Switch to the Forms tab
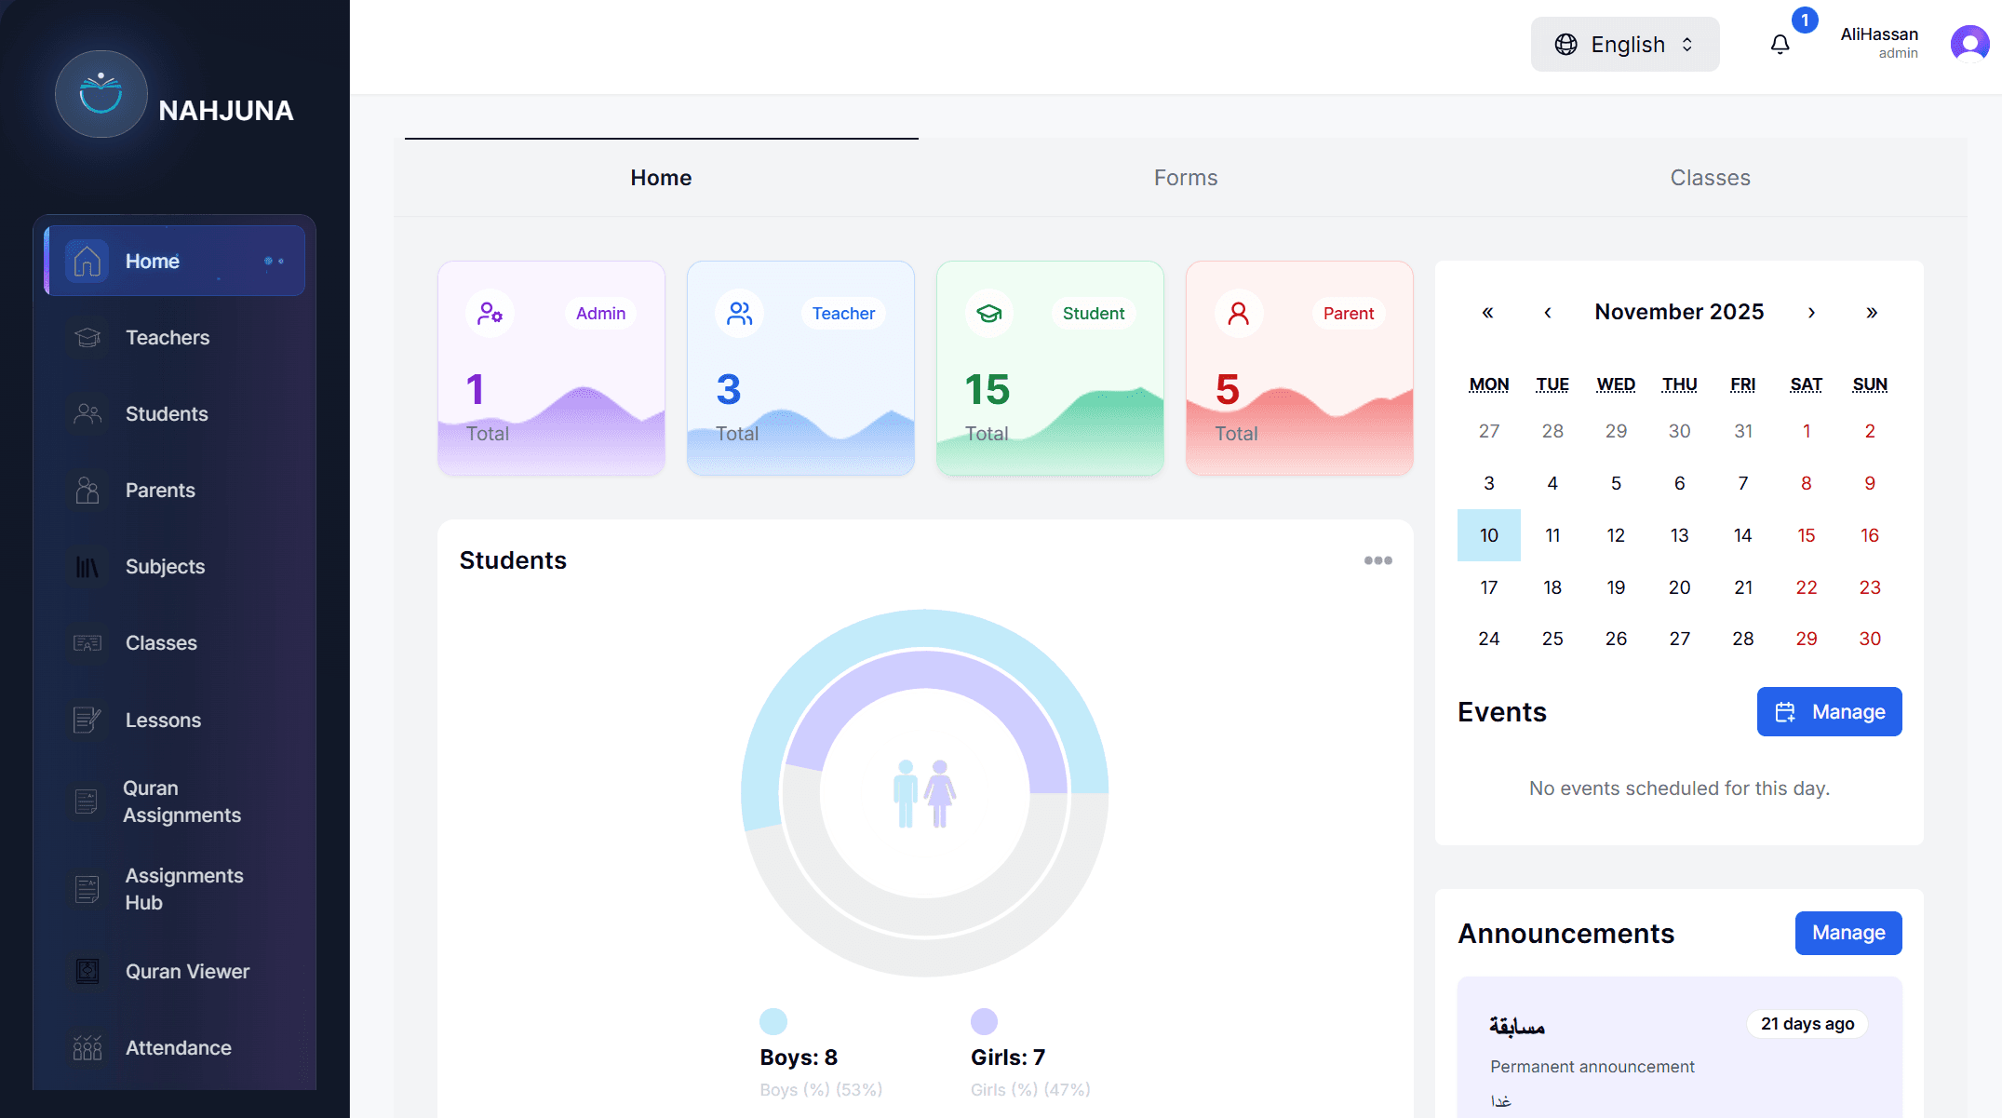Screen dimensions: 2002x1118 click(1185, 178)
